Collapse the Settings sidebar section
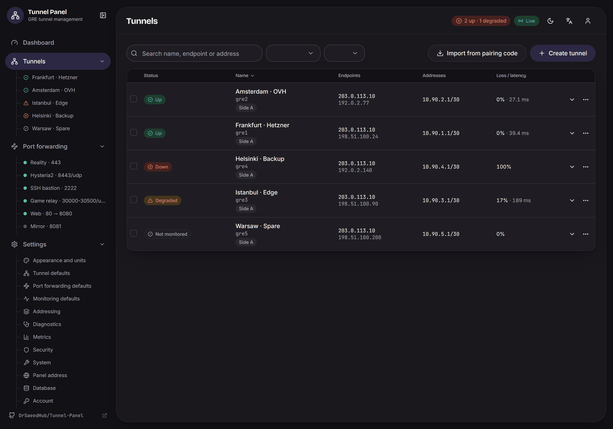 pos(102,244)
